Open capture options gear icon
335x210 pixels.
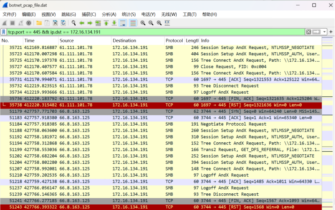29,23
